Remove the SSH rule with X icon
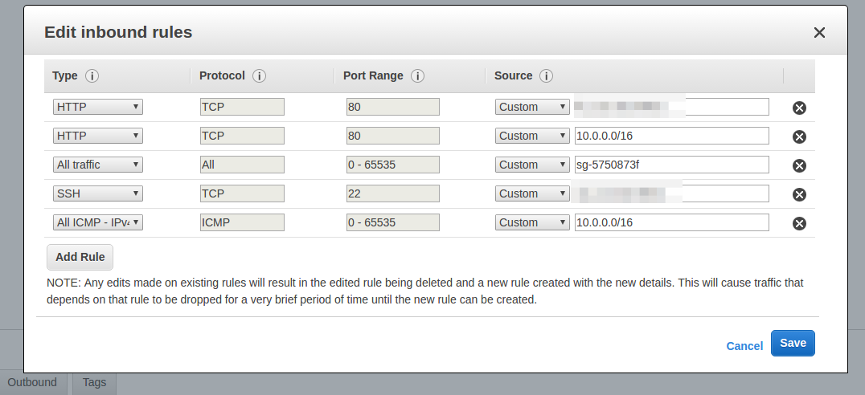 pyautogui.click(x=799, y=194)
